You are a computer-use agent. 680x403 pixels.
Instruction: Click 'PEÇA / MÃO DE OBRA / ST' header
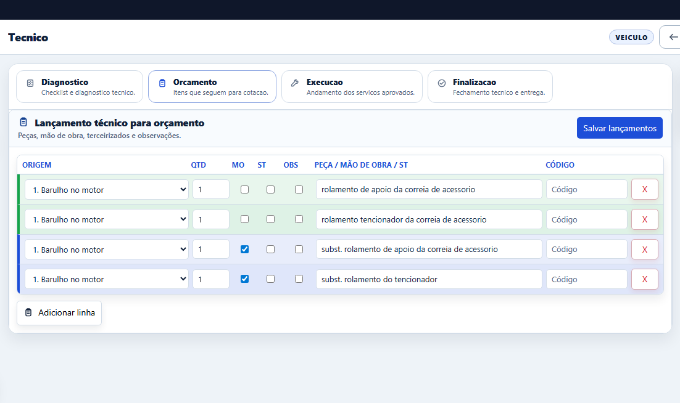click(x=361, y=165)
